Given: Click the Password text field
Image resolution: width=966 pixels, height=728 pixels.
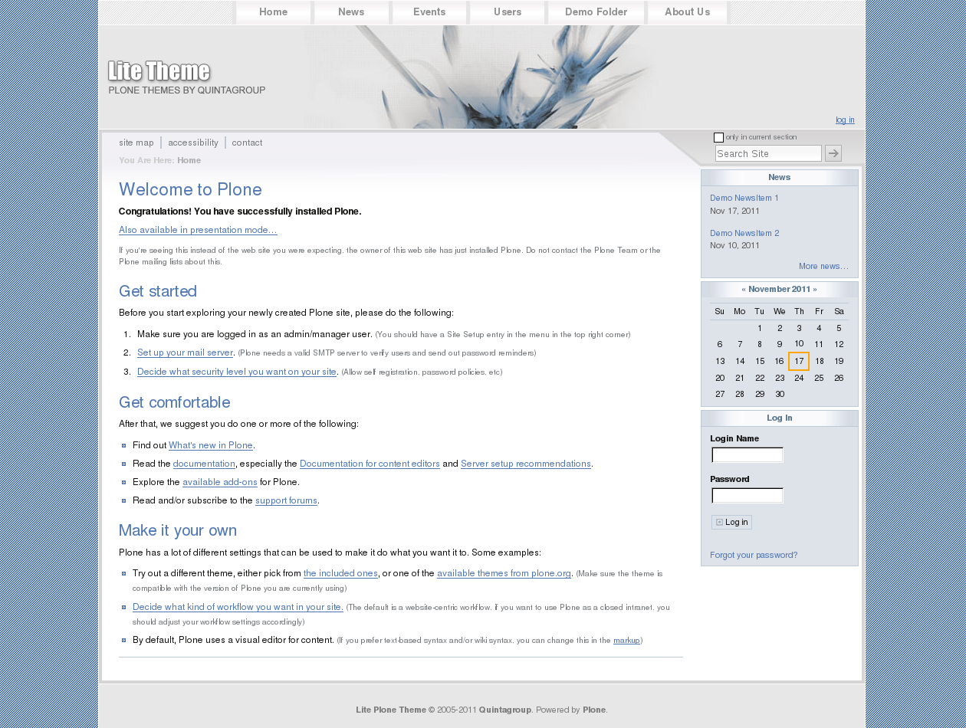Looking at the screenshot, I should click(747, 496).
